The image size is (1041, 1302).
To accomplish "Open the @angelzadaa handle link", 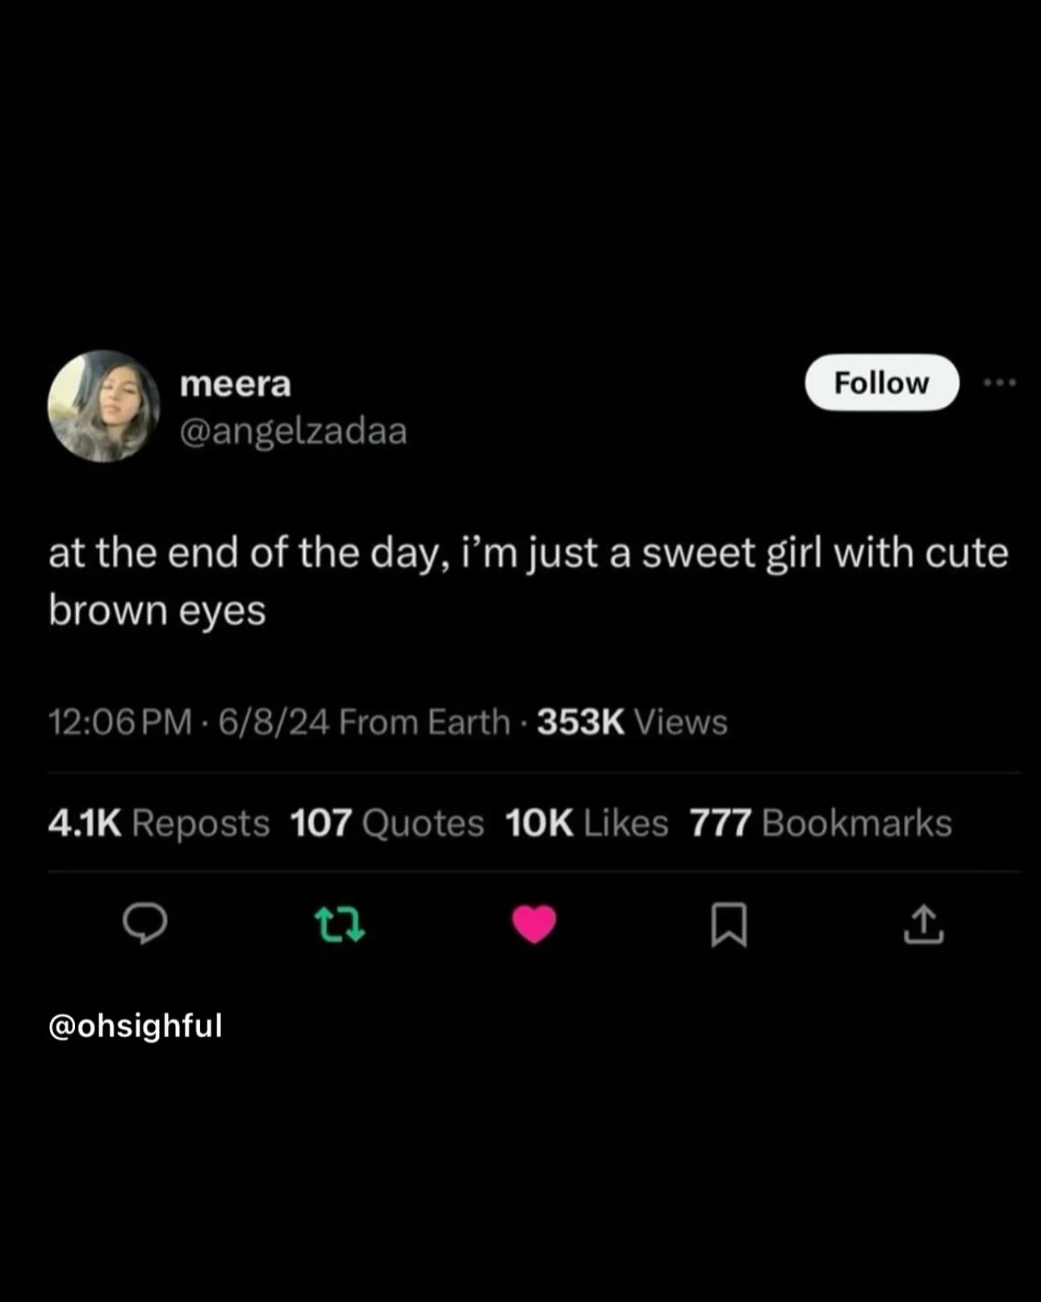I will tap(293, 430).
